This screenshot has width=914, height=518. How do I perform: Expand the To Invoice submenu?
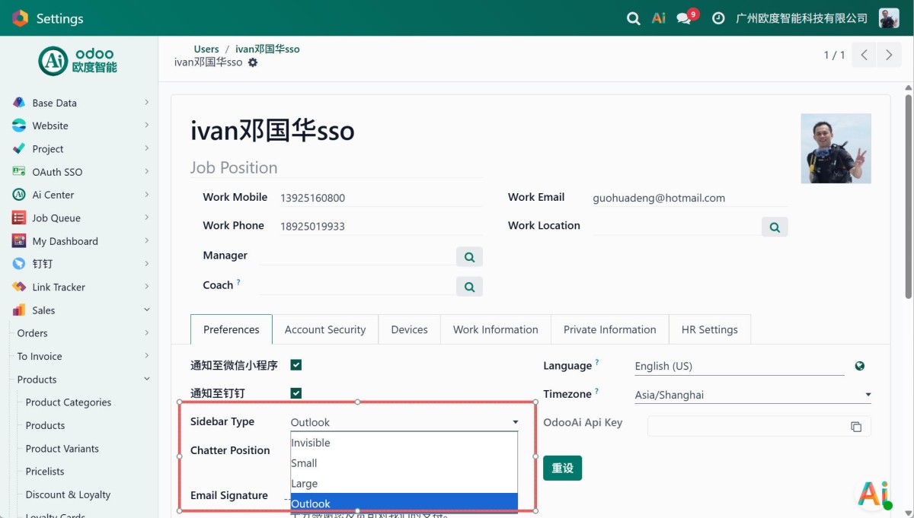coord(146,356)
